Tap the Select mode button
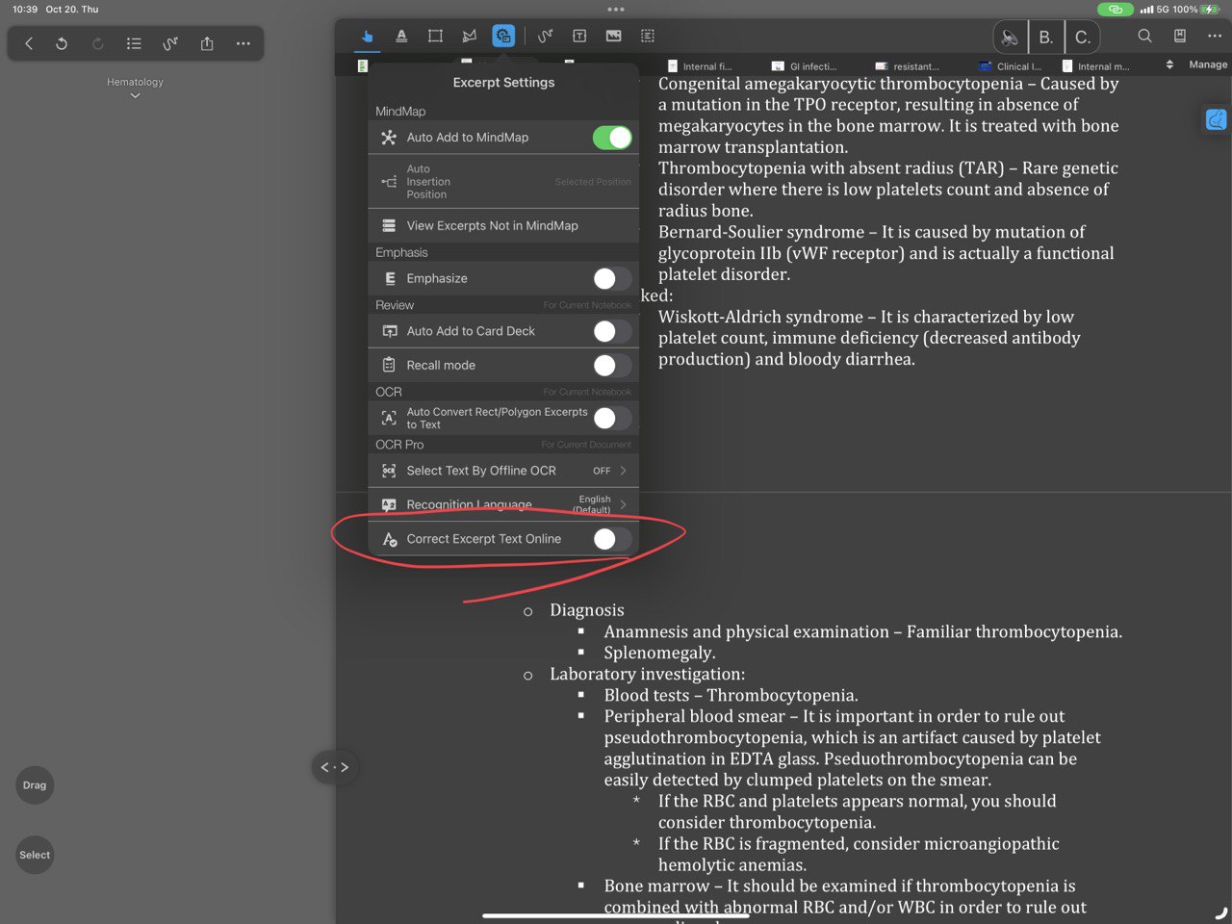The width and height of the screenshot is (1232, 924). click(x=35, y=855)
